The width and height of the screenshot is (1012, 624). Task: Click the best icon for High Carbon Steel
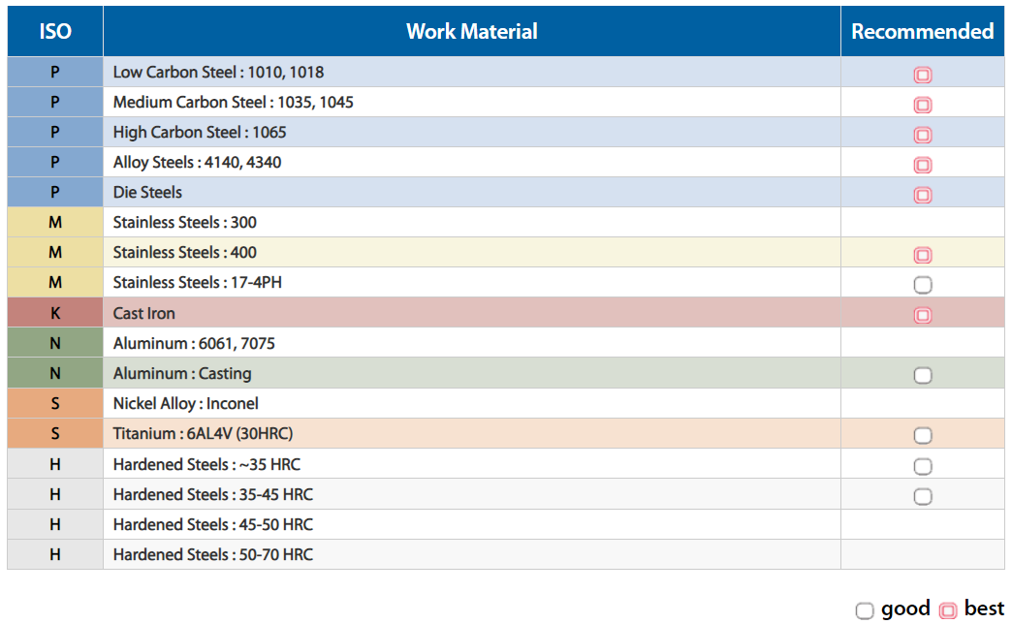click(x=923, y=135)
